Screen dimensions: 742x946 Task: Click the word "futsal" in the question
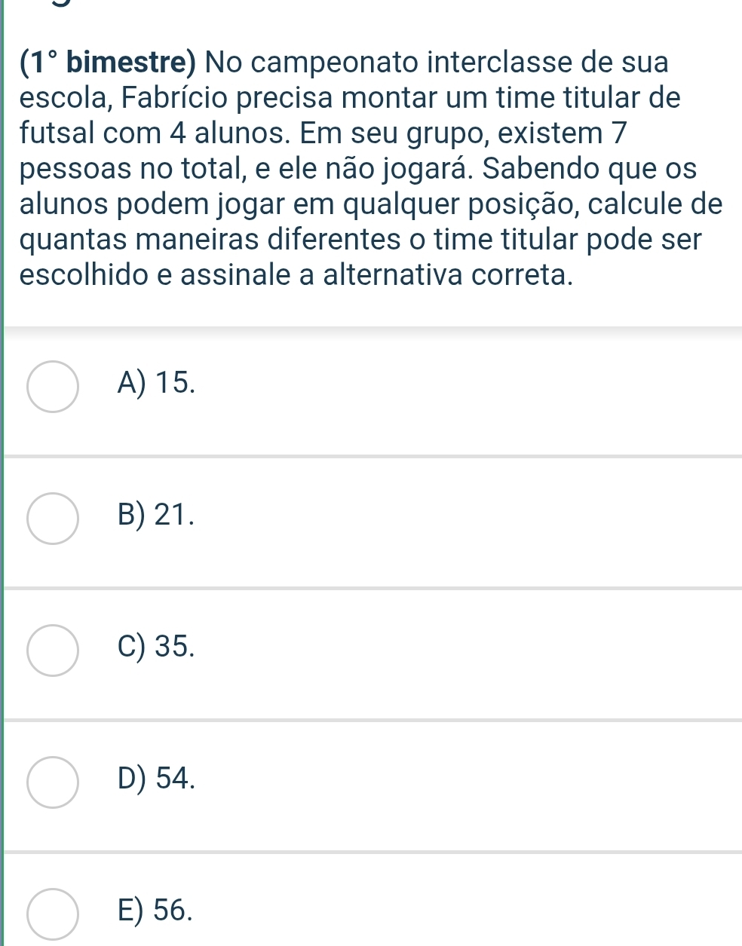coord(58,133)
